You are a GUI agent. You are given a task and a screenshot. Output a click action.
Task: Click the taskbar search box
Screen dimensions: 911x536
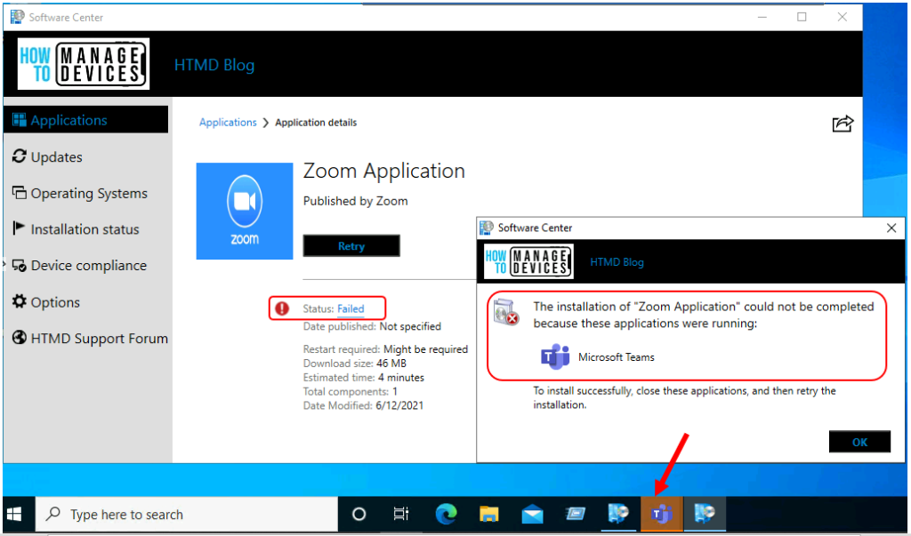(187, 515)
